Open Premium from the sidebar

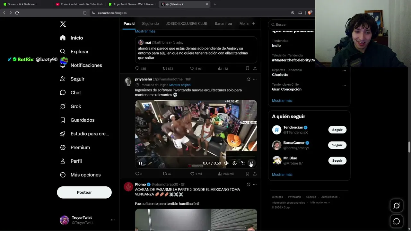[75, 147]
